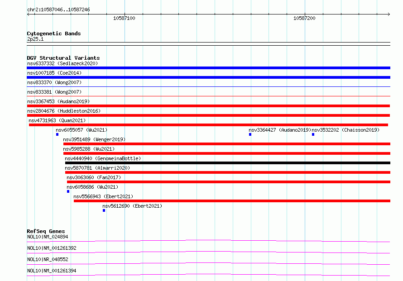Click the ruler's left arrowhead
This screenshot has height=281, width=403.
(28, 14)
